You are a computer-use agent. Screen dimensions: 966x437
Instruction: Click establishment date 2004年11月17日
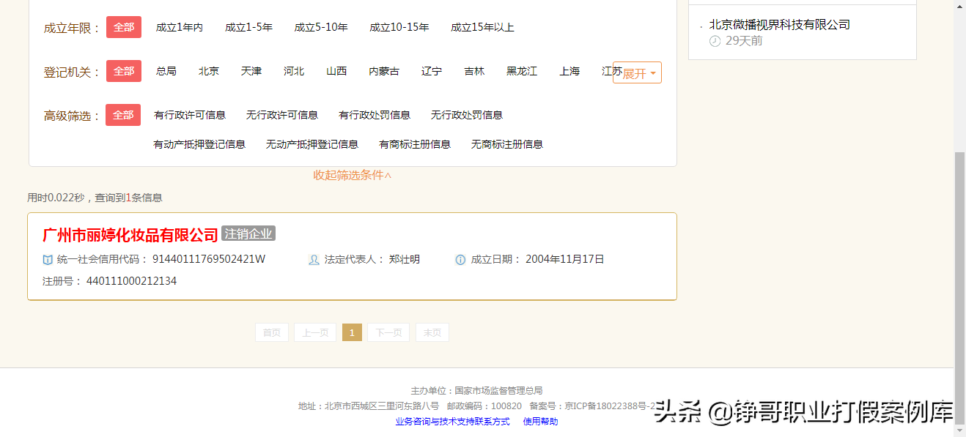point(565,259)
